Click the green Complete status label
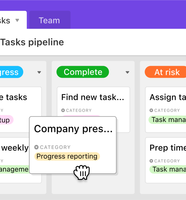This screenshot has width=186, height=200. (83, 72)
